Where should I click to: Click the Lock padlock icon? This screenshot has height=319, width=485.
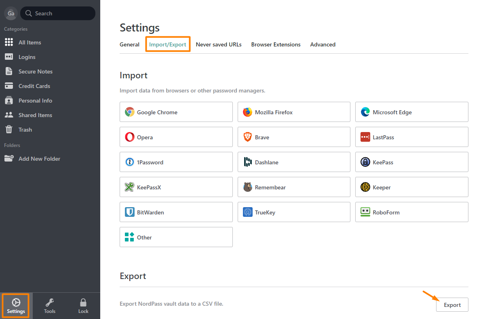83,302
